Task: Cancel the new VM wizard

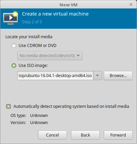Action: (x=52, y=135)
